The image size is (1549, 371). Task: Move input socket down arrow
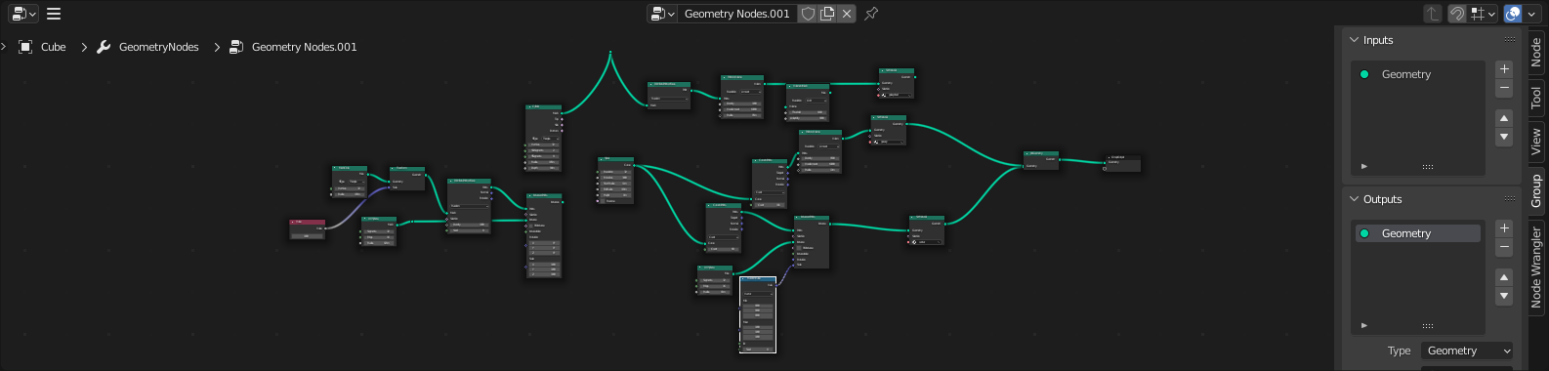(1504, 138)
